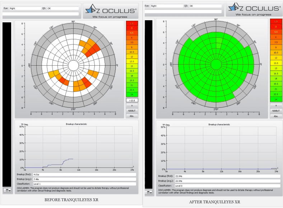The height and width of the screenshot is (208, 283).
Task: Click the black image strip in the before panel
Action: click(x=7, y=105)
